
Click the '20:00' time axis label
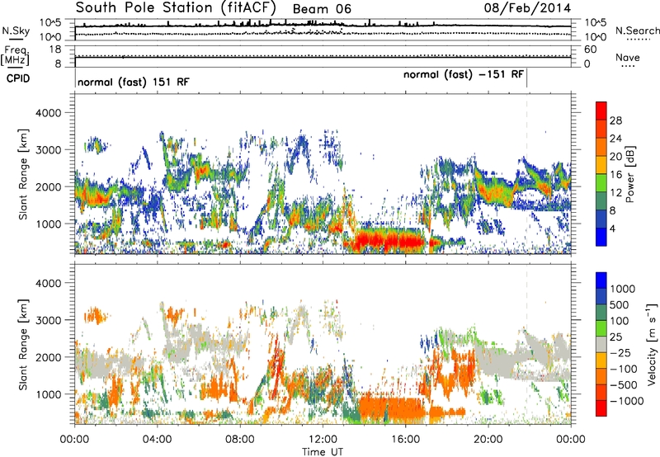tap(488, 440)
